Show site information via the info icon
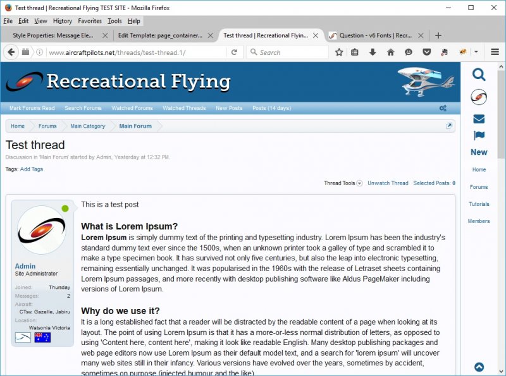The image size is (506, 376). (39, 52)
